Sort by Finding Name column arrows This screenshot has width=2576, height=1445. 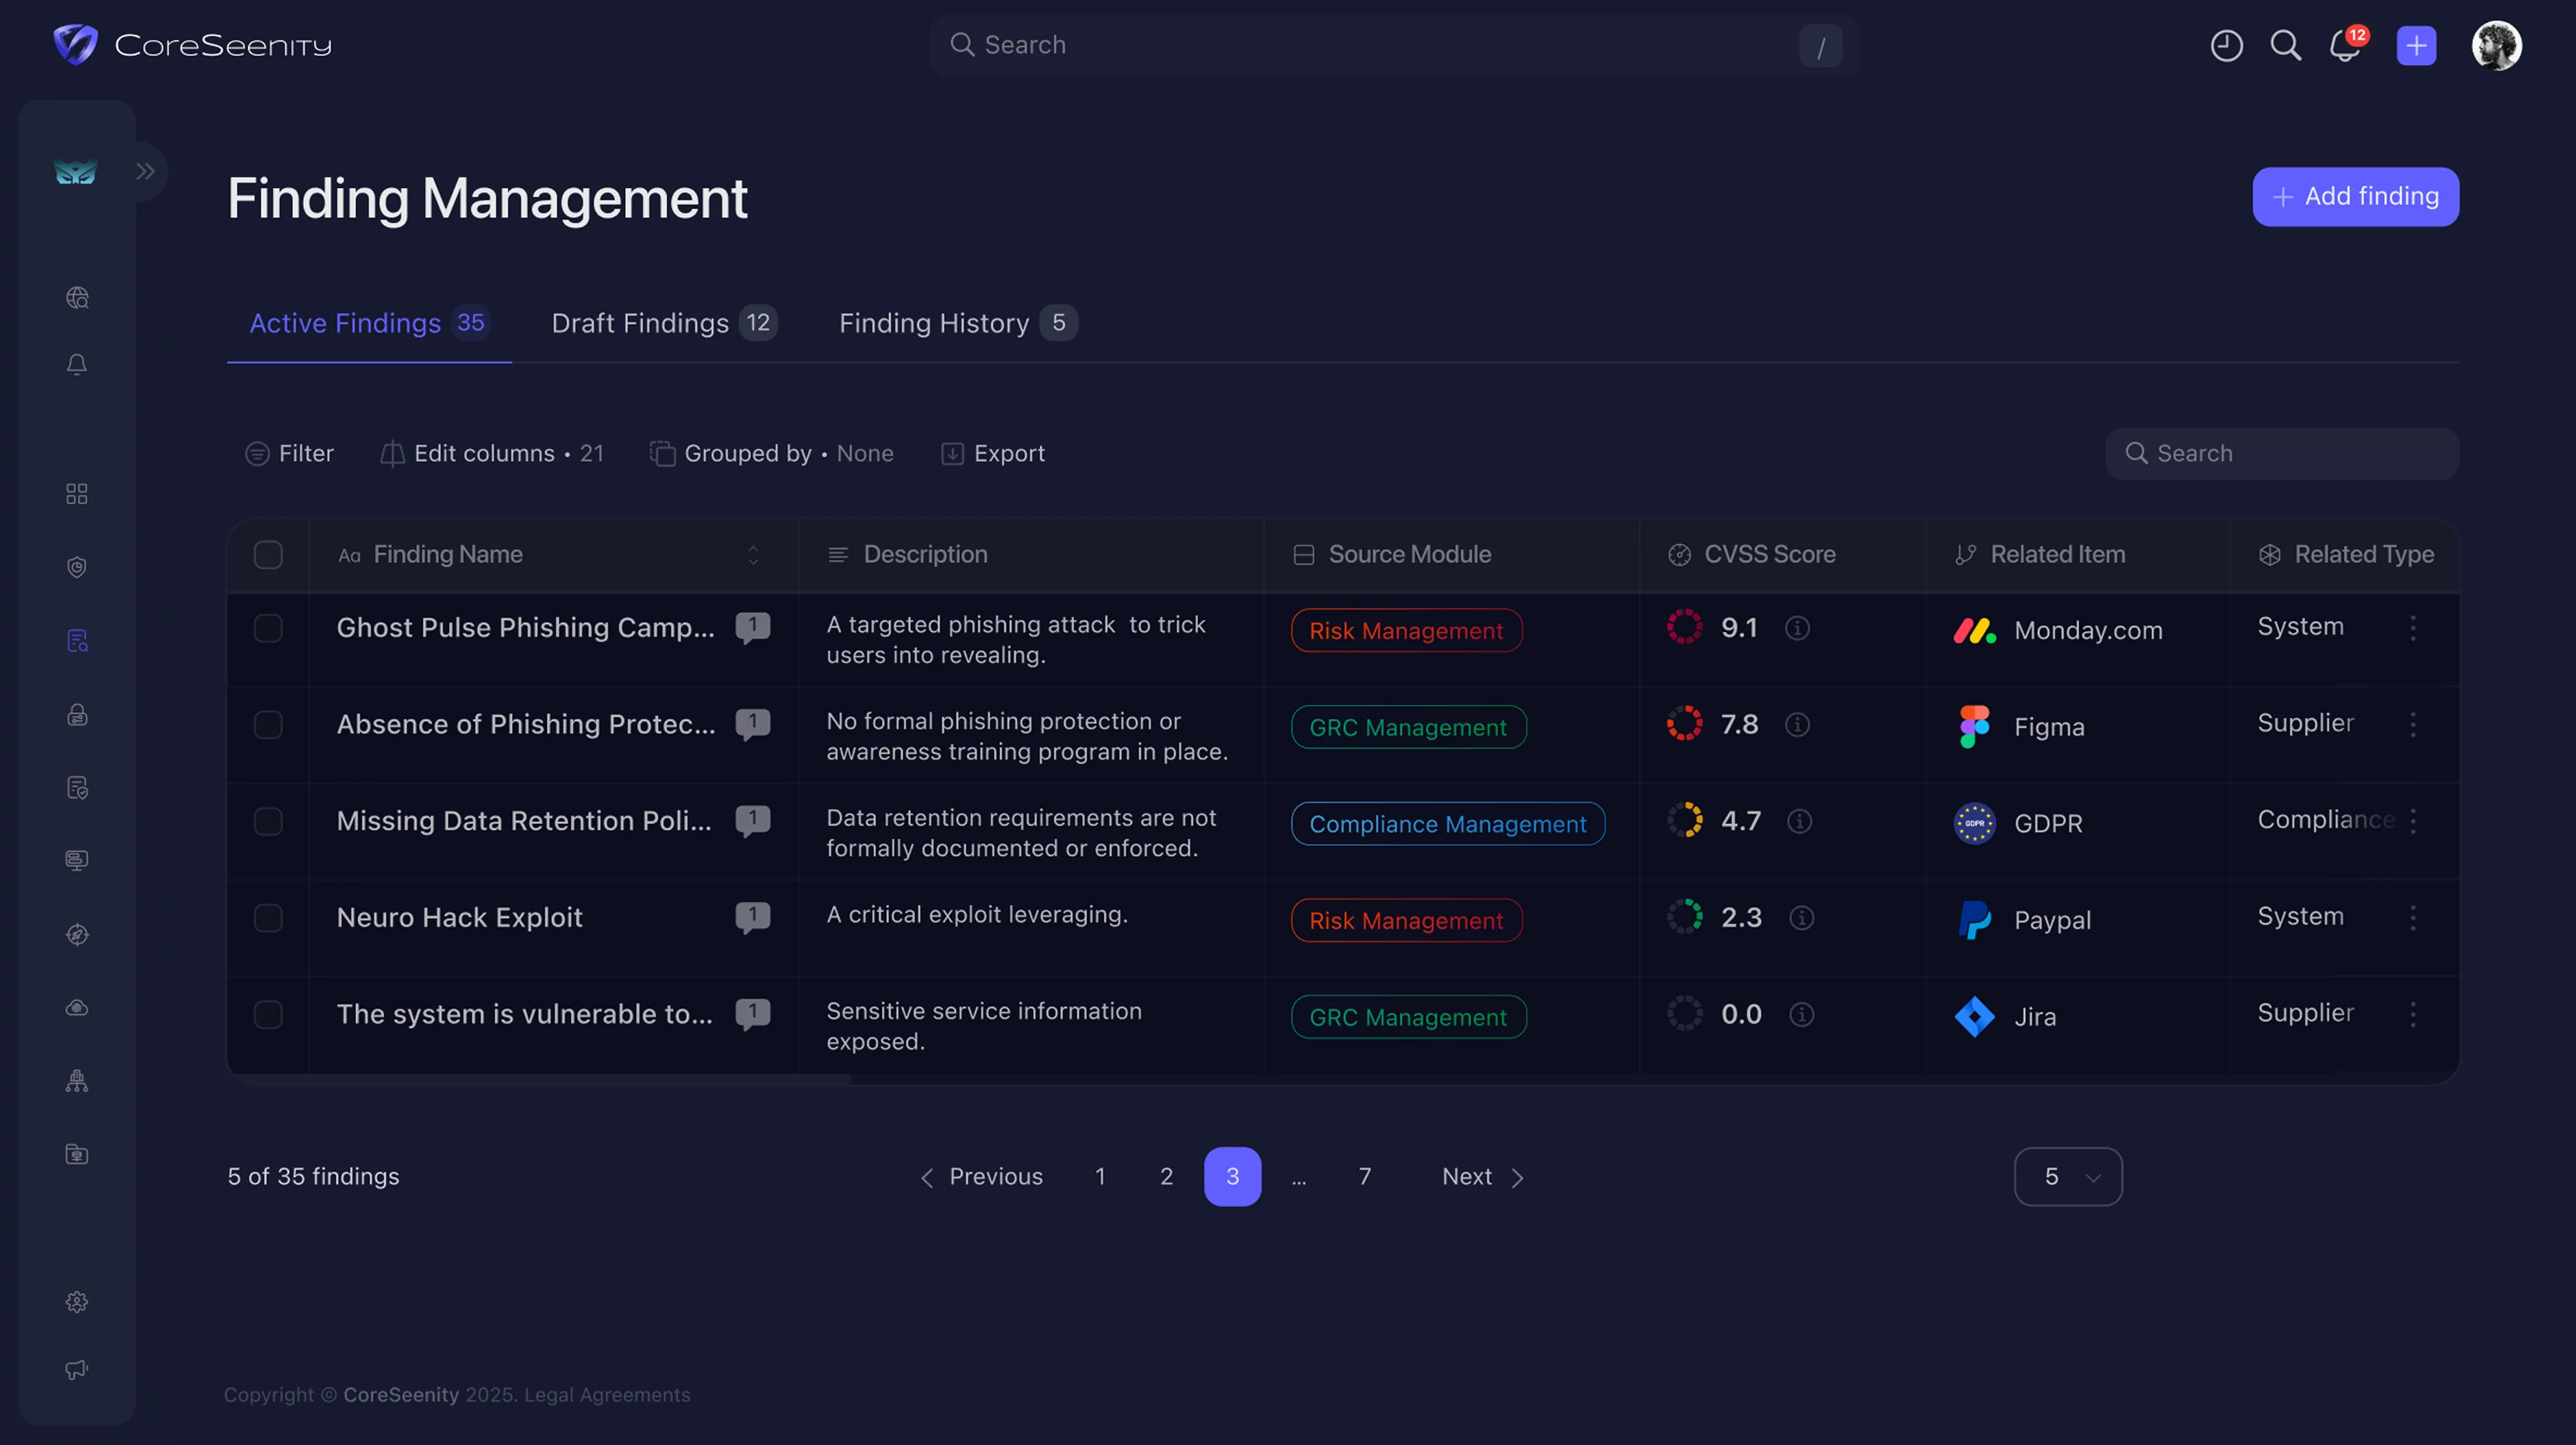click(753, 555)
